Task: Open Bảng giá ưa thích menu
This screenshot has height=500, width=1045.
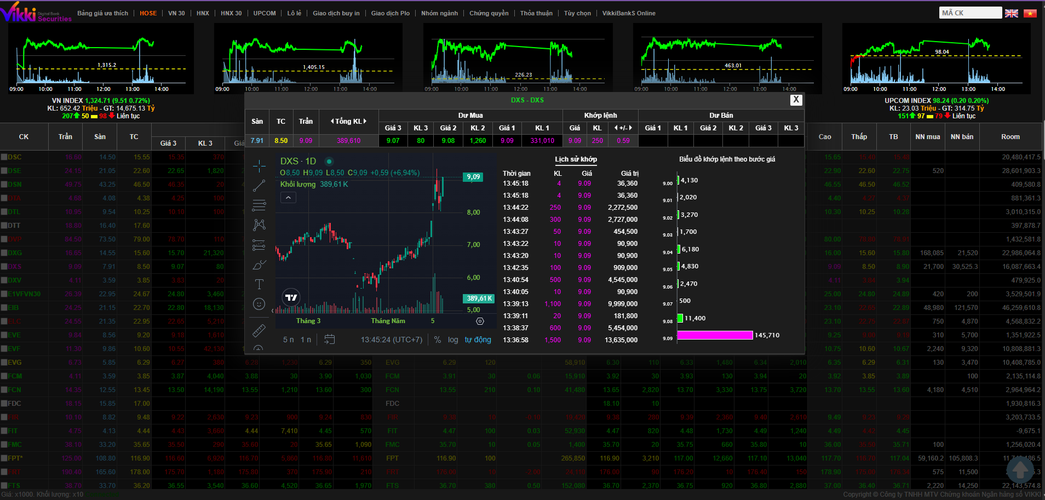Action: (102, 13)
